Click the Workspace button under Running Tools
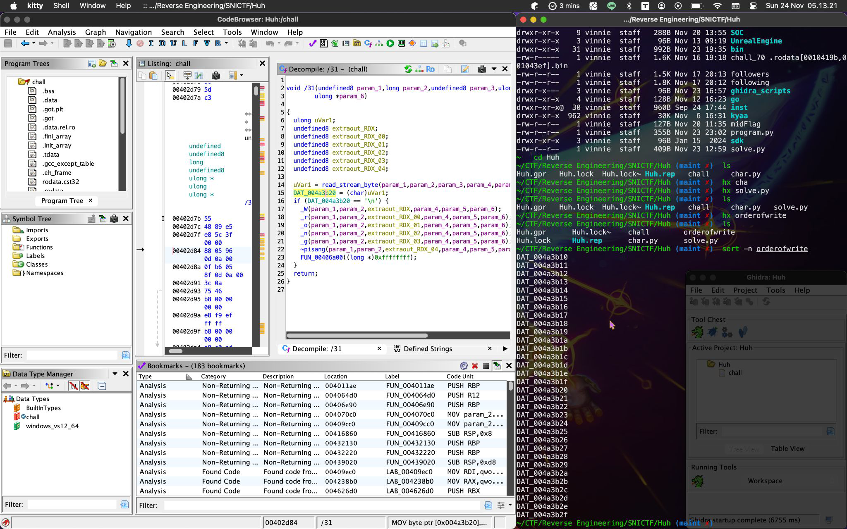 pyautogui.click(x=764, y=481)
